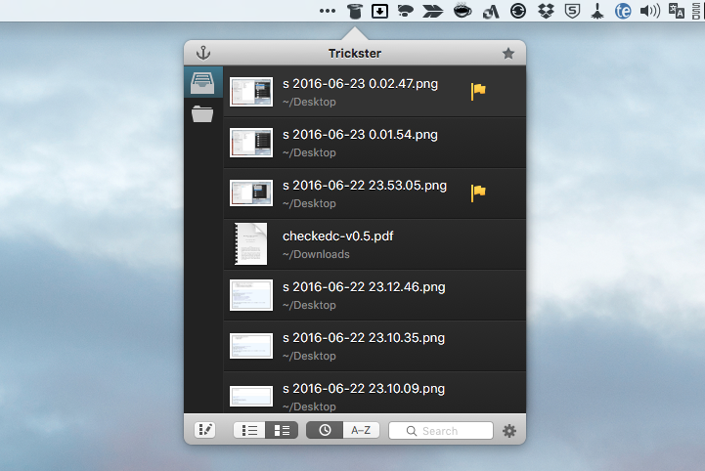Click the circular sync menu bar icon
This screenshot has width=705, height=471.
click(518, 11)
